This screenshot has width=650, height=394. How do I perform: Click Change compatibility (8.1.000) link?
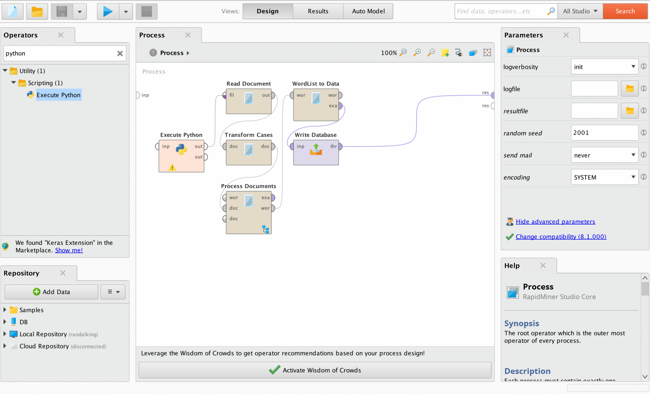(561, 237)
